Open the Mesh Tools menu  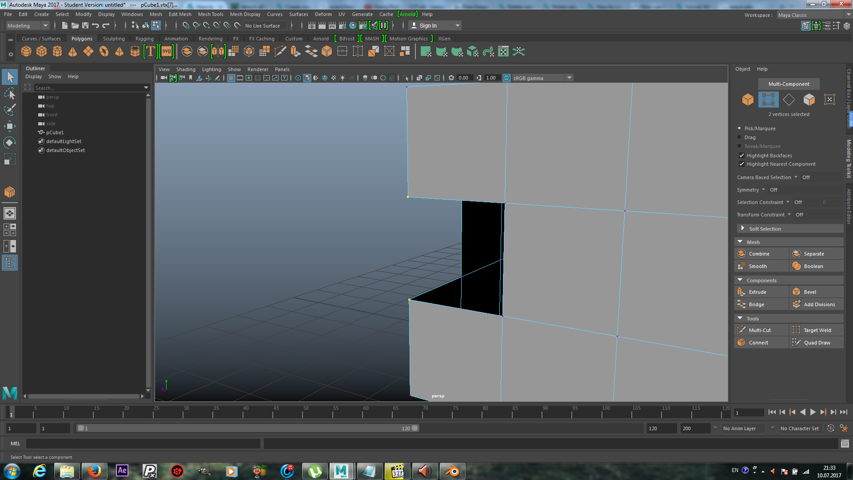click(x=211, y=14)
